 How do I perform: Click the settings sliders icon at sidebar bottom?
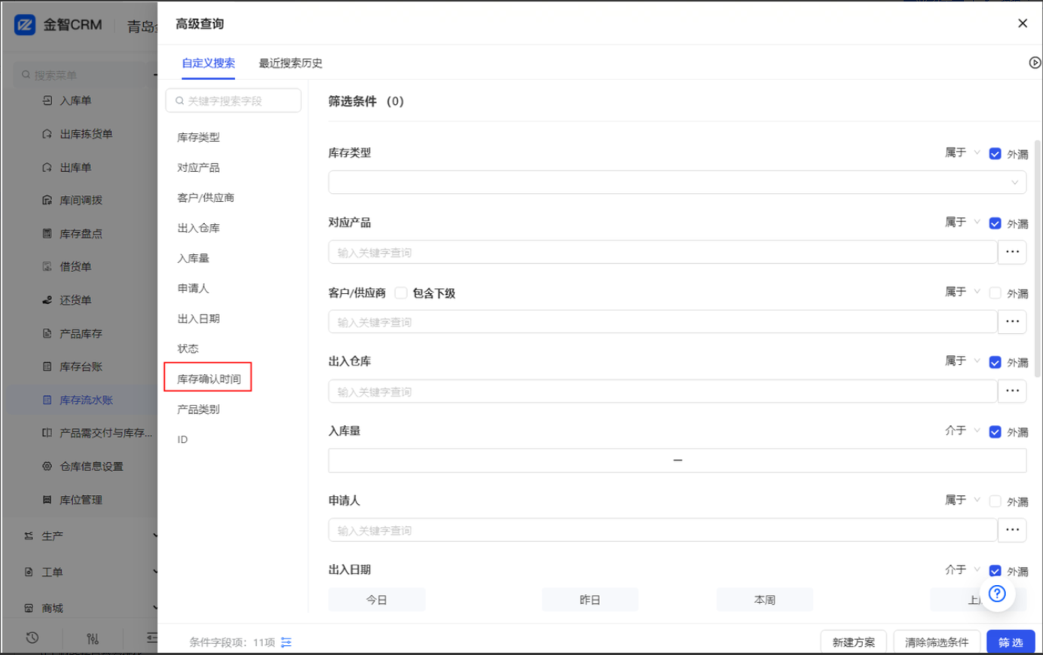coord(93,638)
